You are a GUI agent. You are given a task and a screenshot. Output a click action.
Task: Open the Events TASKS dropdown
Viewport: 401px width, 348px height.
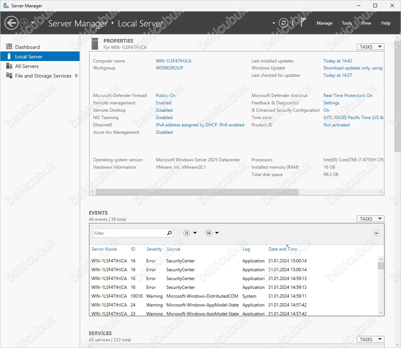tap(370, 219)
